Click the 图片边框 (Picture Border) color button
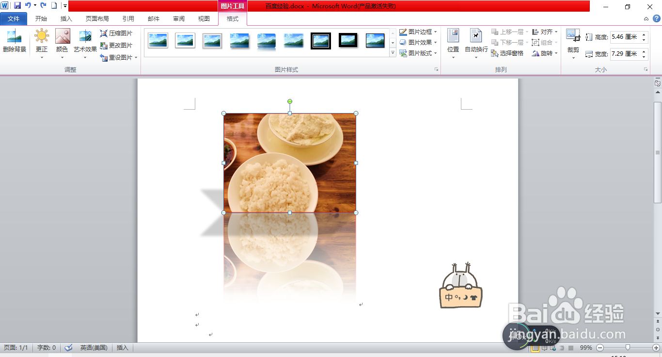Image resolution: width=662 pixels, height=357 pixels. (417, 32)
